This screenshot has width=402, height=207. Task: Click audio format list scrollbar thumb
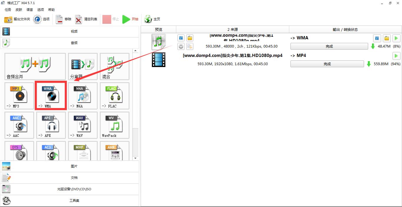point(135,142)
